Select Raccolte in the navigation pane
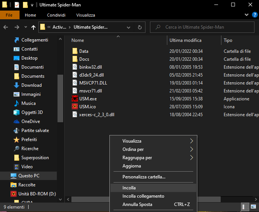This screenshot has height=212, width=259. 29,185
